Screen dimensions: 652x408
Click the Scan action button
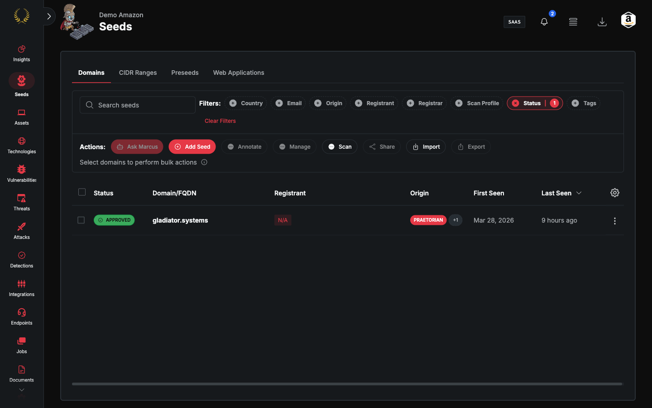(340, 147)
